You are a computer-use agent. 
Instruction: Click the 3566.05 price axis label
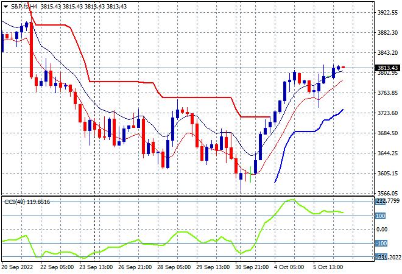[387, 194]
